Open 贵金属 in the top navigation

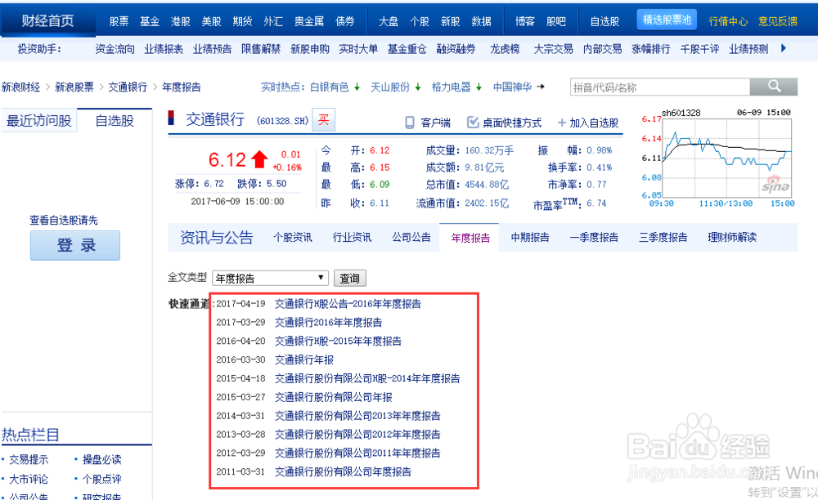(309, 21)
